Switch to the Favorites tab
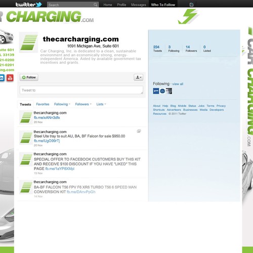This screenshot has width=253, height=253. 43,104
